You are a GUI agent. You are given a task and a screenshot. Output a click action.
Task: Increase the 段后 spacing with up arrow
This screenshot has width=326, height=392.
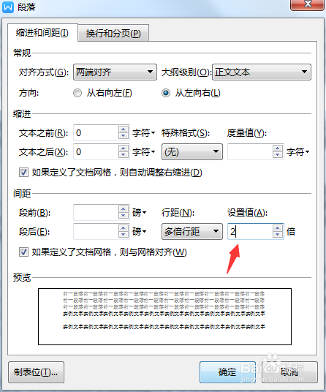pyautogui.click(x=123, y=228)
